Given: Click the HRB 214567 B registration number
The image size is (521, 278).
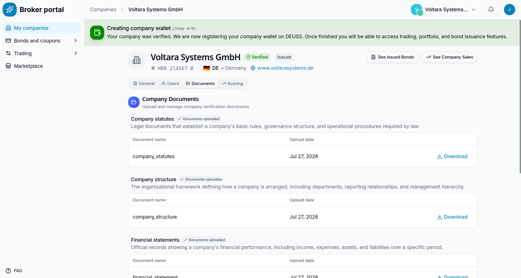Looking at the screenshot, I should (175, 68).
